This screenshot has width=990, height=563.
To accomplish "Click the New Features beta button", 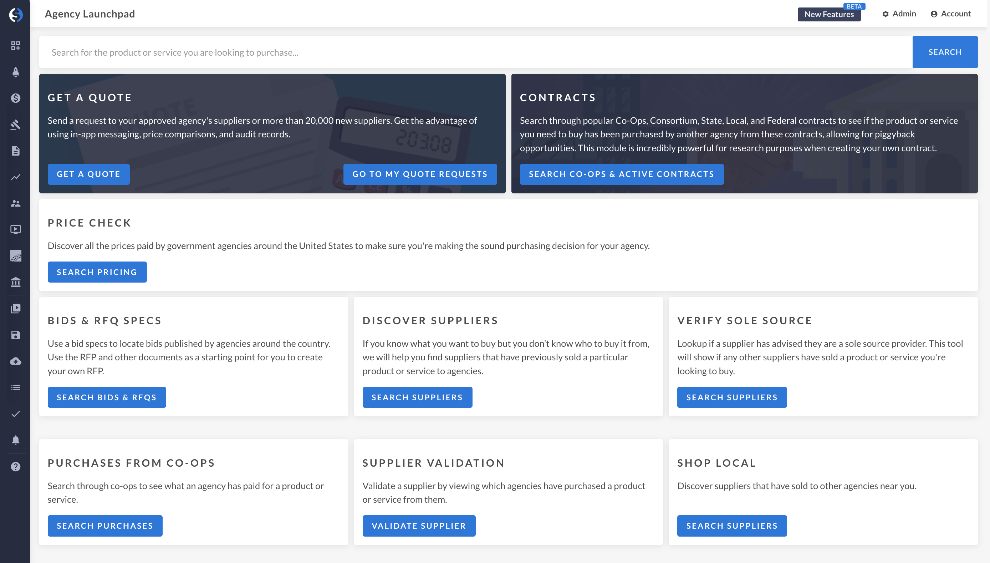I will (828, 14).
